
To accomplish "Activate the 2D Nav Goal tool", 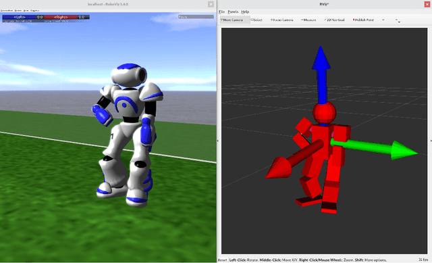I will click(x=334, y=20).
